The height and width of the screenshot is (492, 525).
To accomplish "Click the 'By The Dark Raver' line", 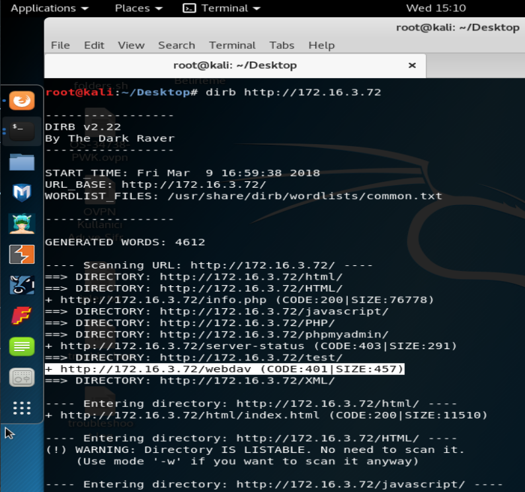I will 110,138.
